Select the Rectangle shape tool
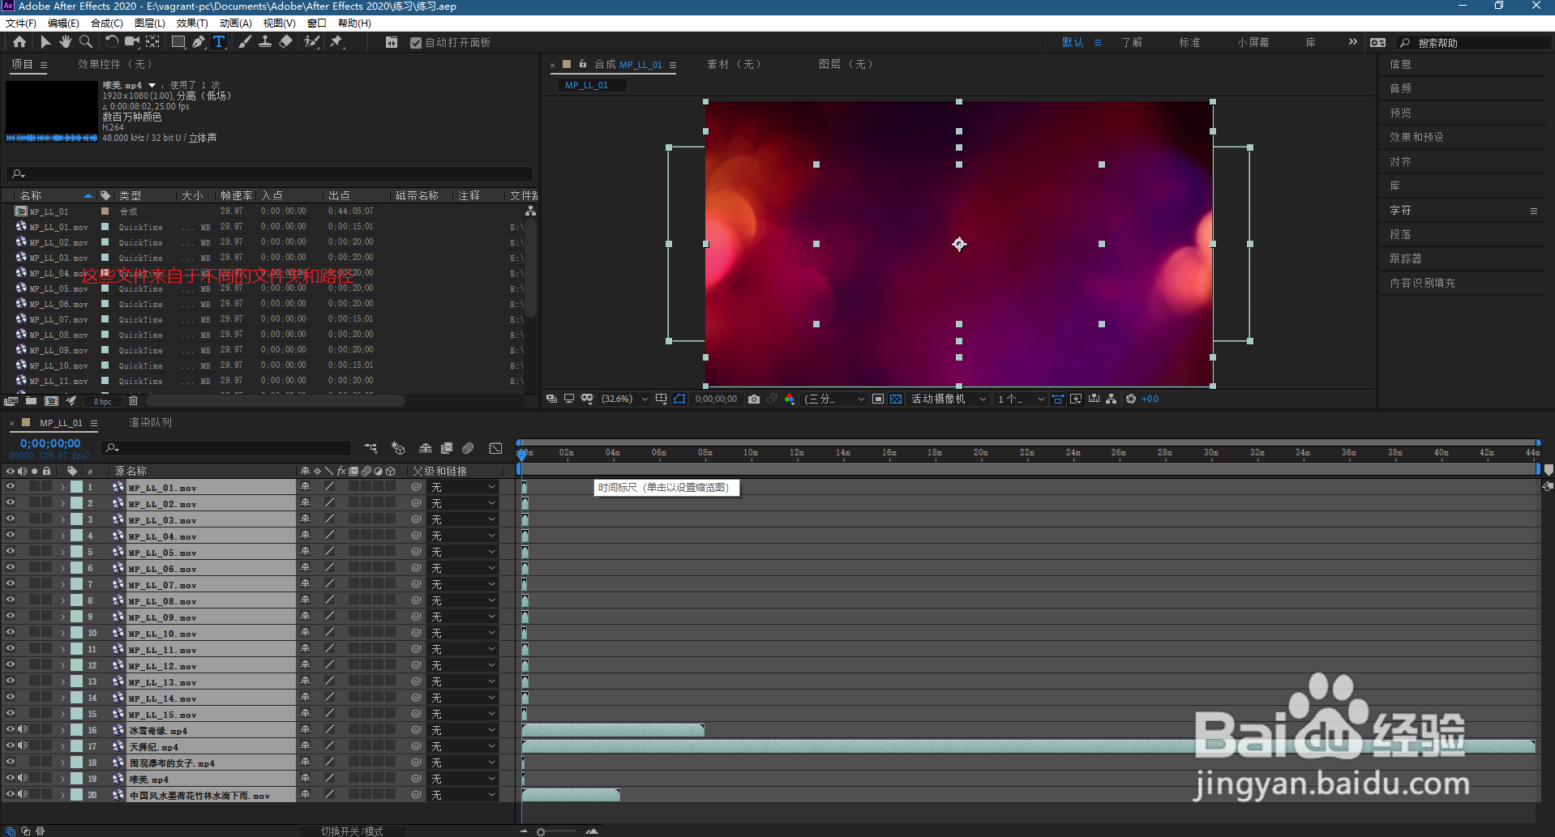Screen dimensions: 1555x837 coord(178,42)
